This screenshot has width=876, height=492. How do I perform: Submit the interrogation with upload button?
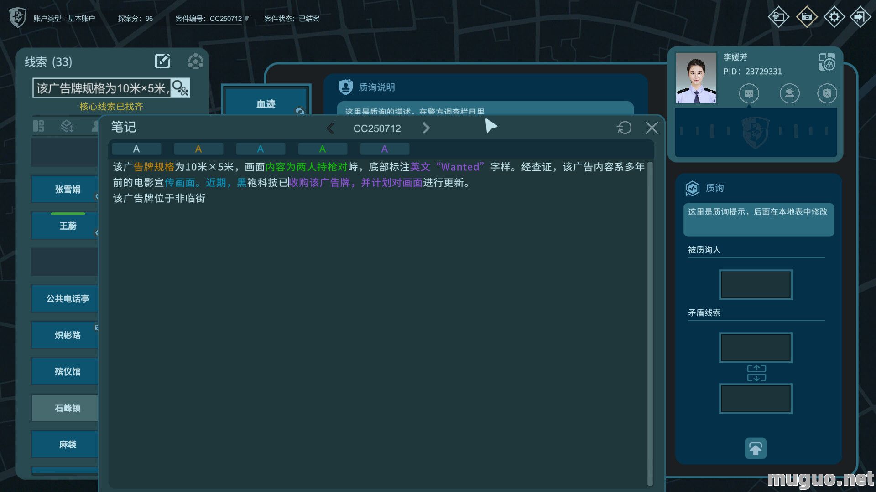click(755, 449)
